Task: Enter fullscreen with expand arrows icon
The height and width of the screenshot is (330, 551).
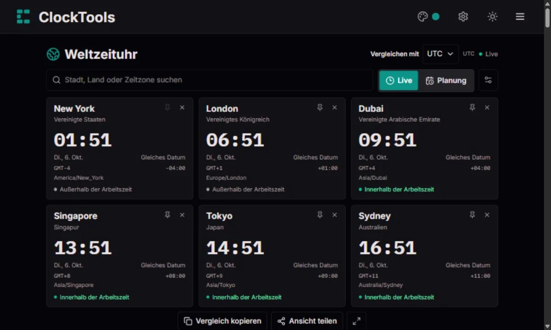Action: click(356, 321)
